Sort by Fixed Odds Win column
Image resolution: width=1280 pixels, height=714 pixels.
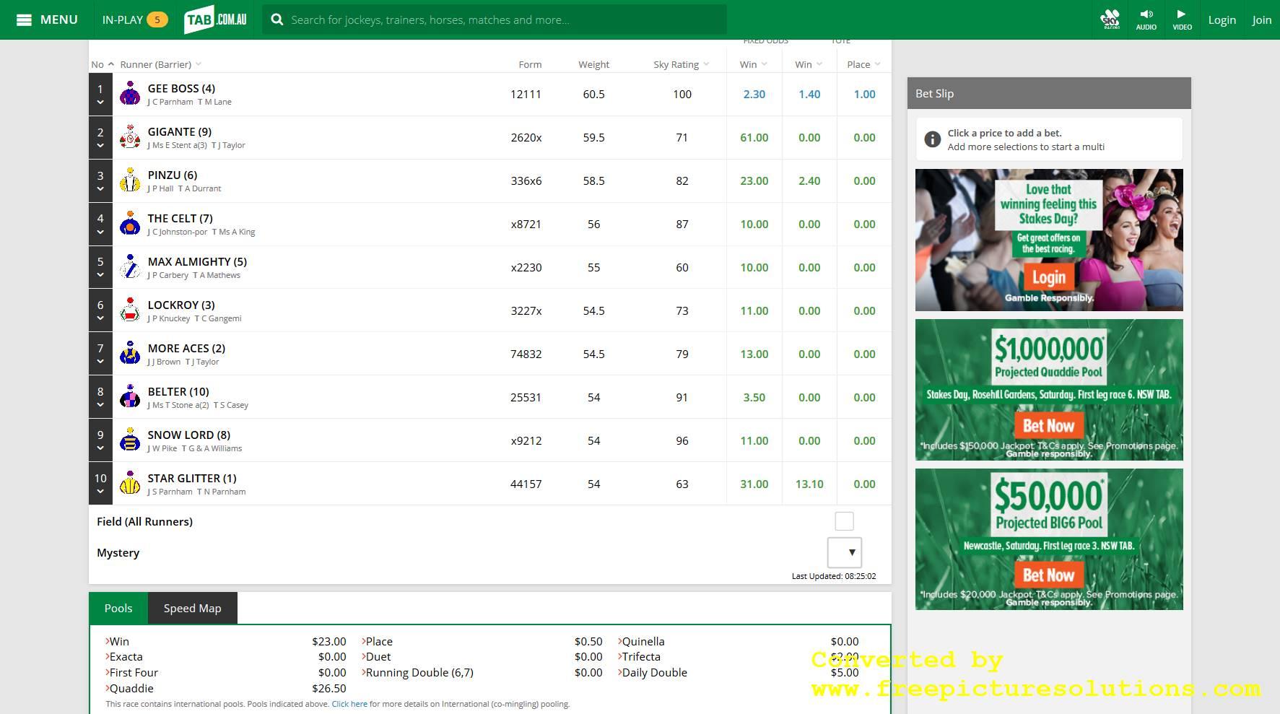point(754,64)
